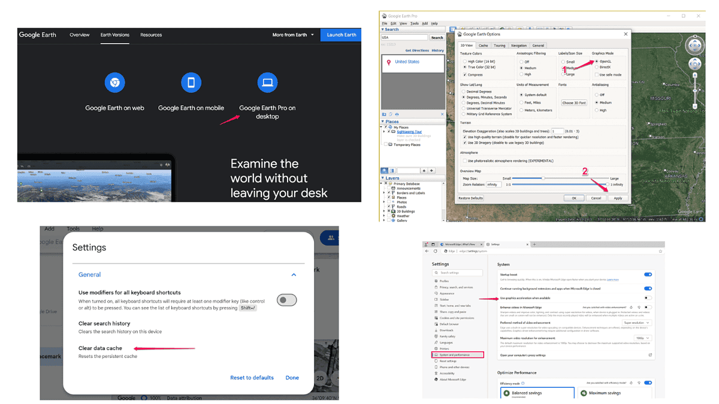Click the map zoom slider in Google Earth Pro

[x=695, y=90]
